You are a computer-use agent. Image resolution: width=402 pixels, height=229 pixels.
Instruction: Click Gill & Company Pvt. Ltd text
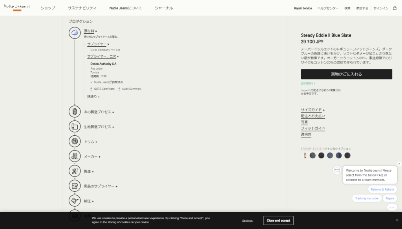[105, 50]
